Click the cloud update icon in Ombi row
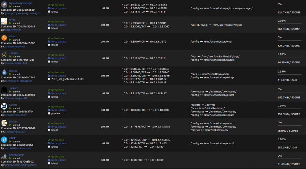The image size is (306, 169). [49, 42]
